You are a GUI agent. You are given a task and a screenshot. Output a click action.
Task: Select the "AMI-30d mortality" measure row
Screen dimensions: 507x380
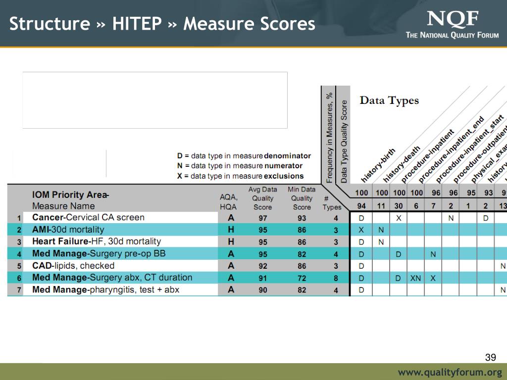point(68,230)
